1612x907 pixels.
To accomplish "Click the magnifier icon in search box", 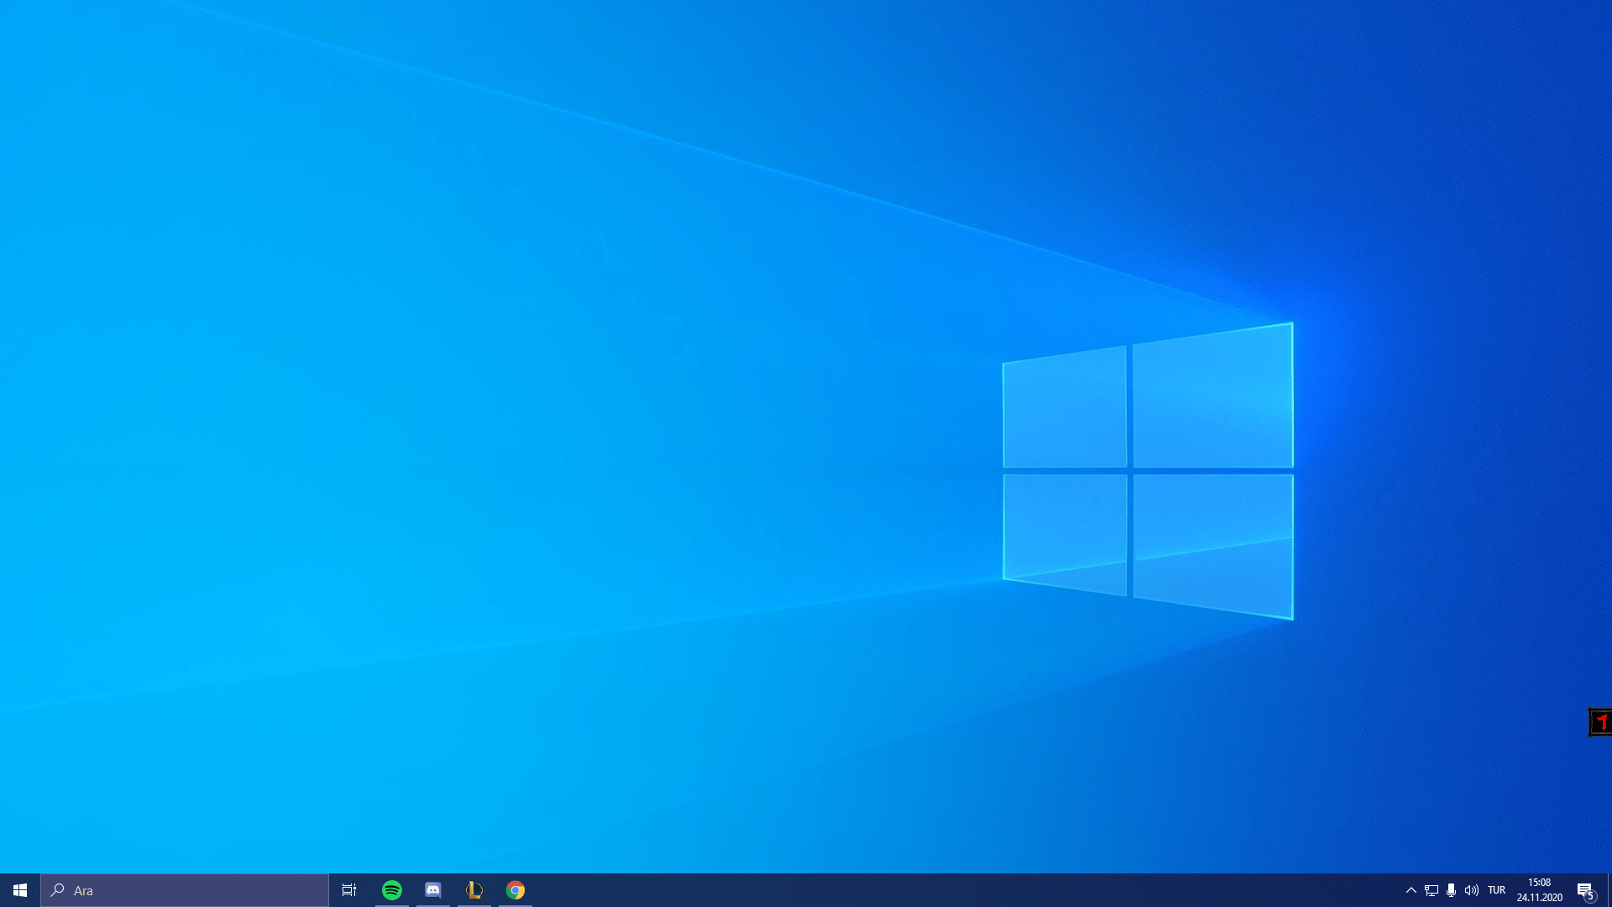I will (58, 890).
